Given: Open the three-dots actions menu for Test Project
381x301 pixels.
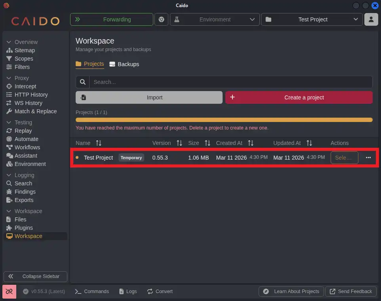Looking at the screenshot, I should 368,158.
